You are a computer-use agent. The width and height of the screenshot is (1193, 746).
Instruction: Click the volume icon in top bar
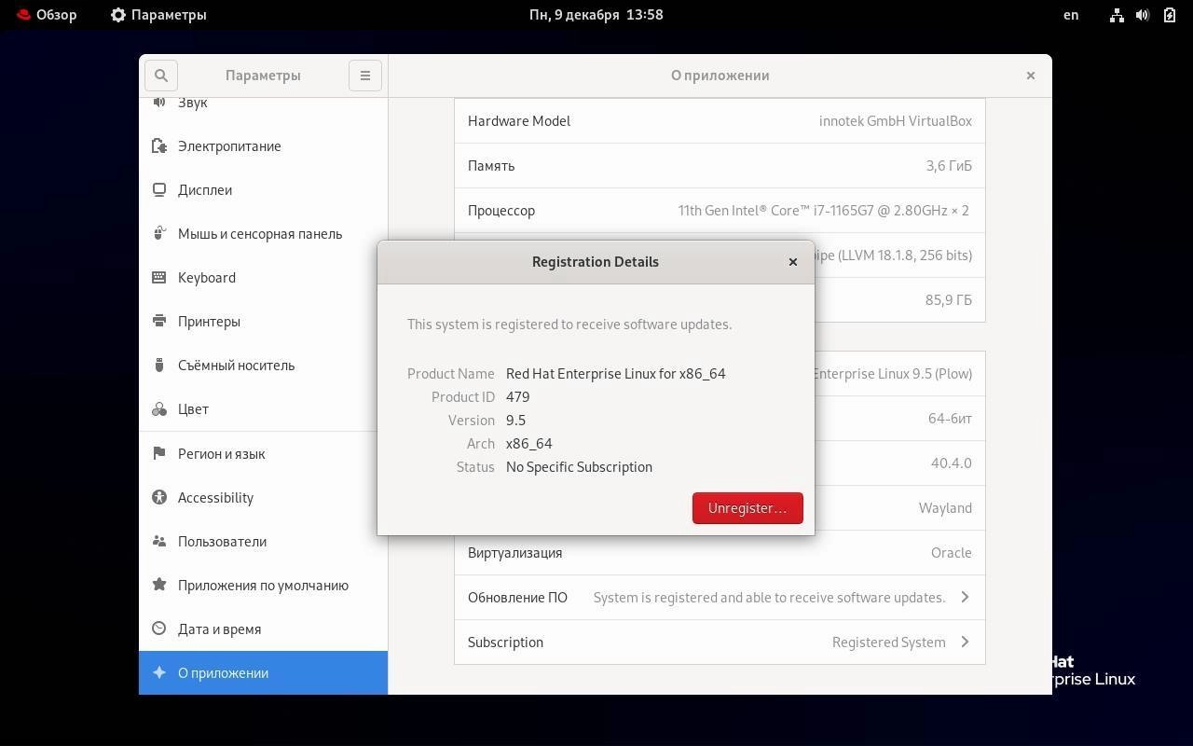pyautogui.click(x=1143, y=15)
